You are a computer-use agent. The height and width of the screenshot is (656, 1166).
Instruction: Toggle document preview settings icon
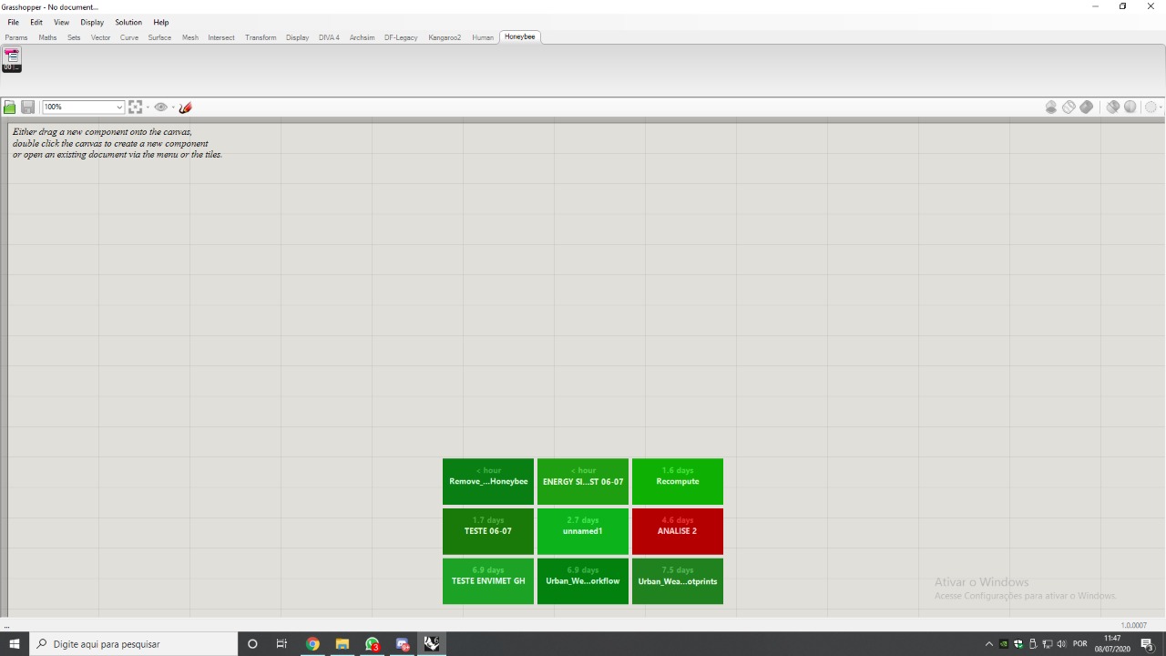coord(1051,108)
